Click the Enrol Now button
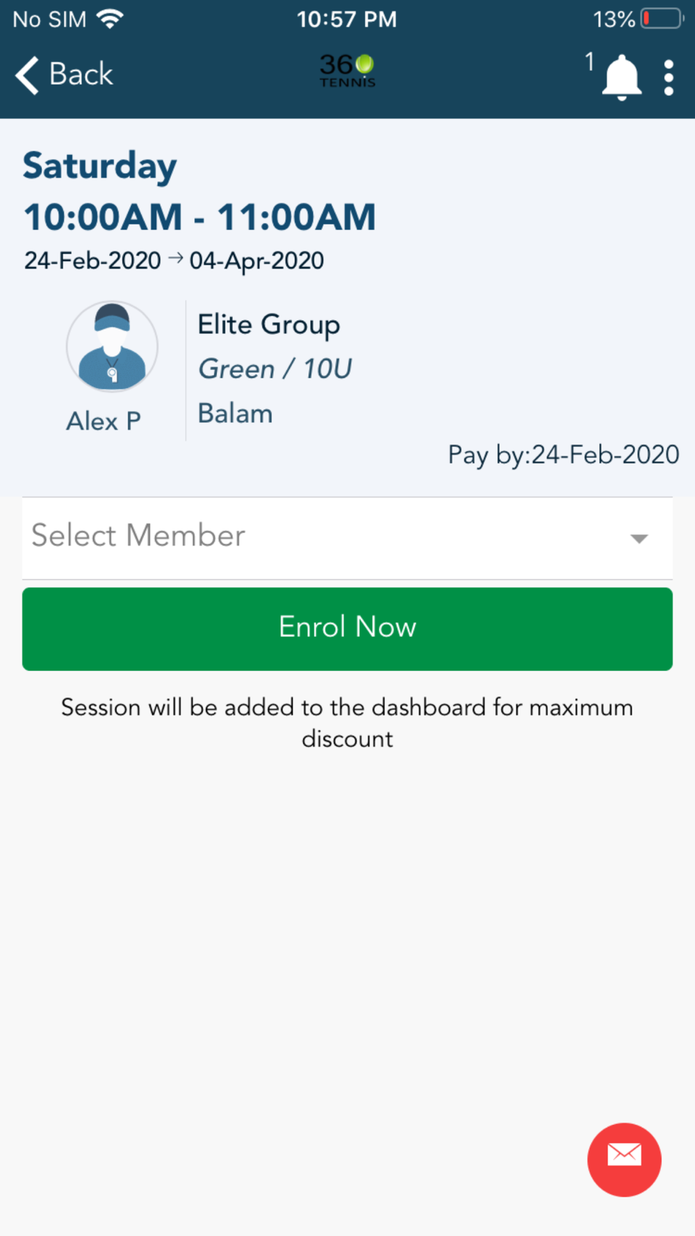 pos(347,629)
